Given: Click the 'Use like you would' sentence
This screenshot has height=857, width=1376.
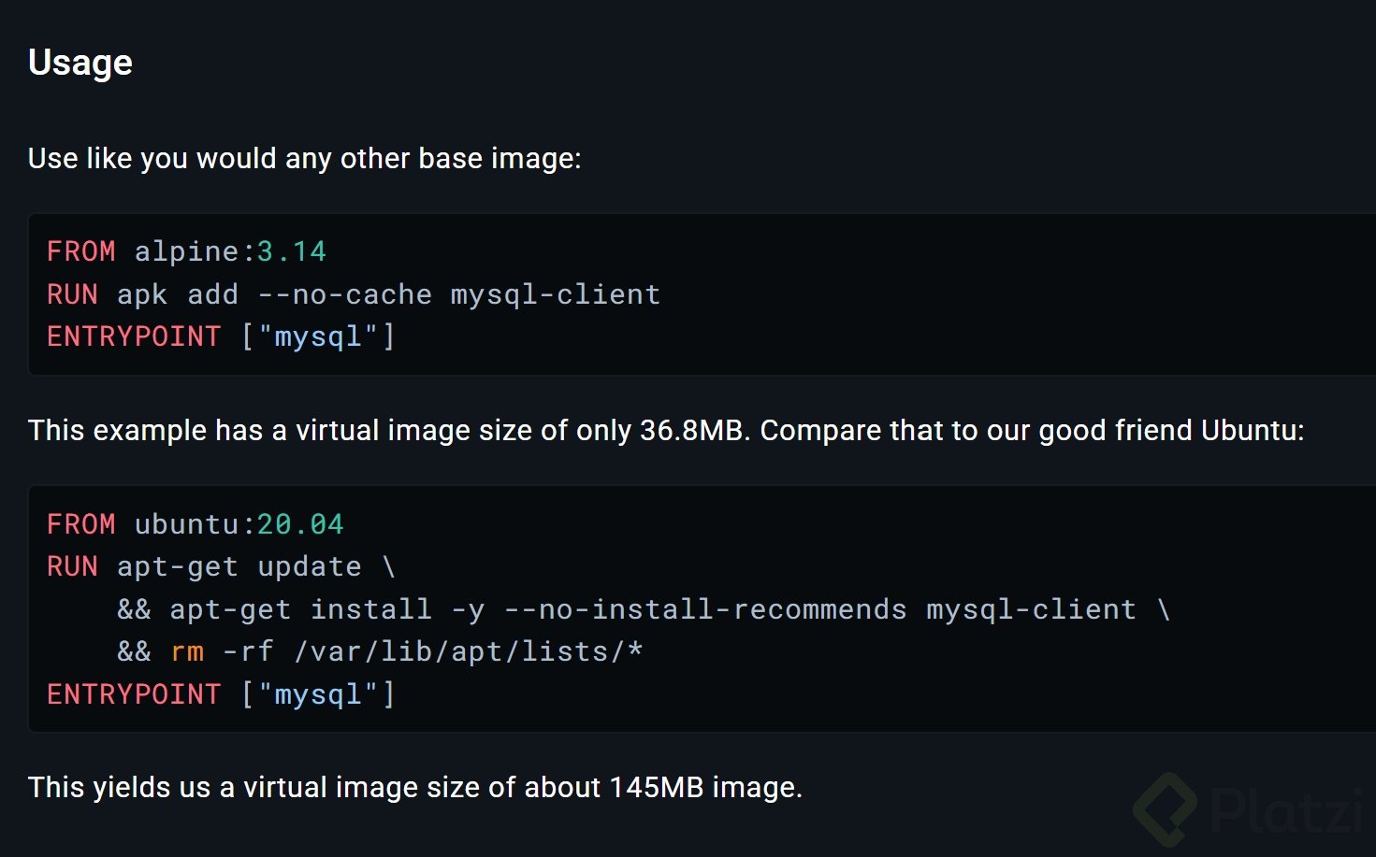Looking at the screenshot, I should [304, 158].
